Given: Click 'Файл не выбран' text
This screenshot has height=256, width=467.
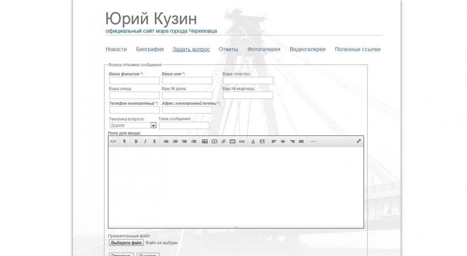Looking at the screenshot, I should point(161,243).
